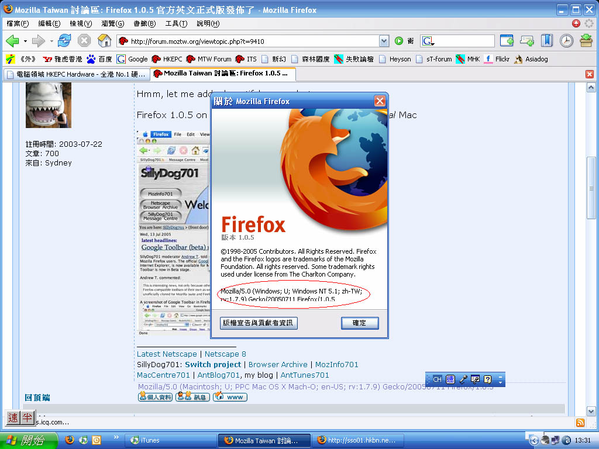599x449 pixels.
Task: Open the 編輯(E) menu
Action: [x=49, y=23]
